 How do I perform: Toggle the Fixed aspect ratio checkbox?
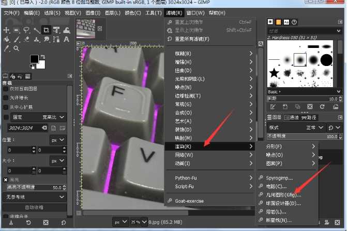tap(6, 117)
